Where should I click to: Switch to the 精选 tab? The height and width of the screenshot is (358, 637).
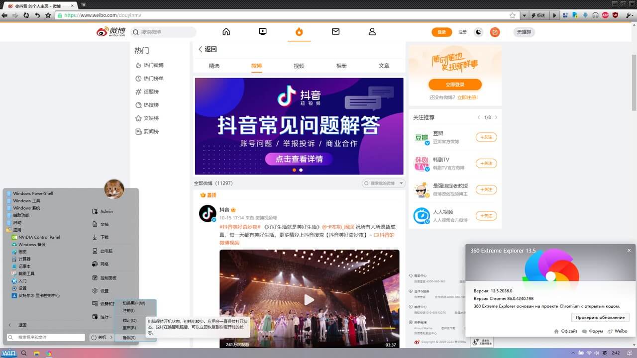coord(214,66)
